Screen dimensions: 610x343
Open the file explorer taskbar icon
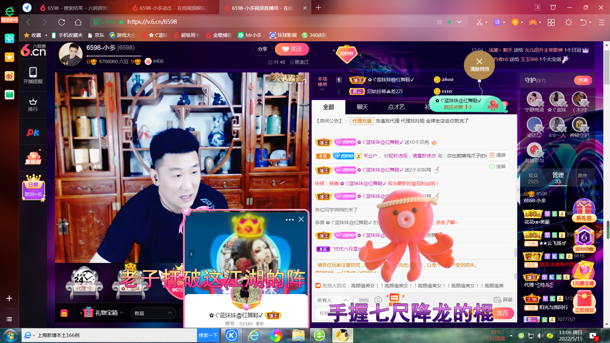pyautogui.click(x=298, y=335)
